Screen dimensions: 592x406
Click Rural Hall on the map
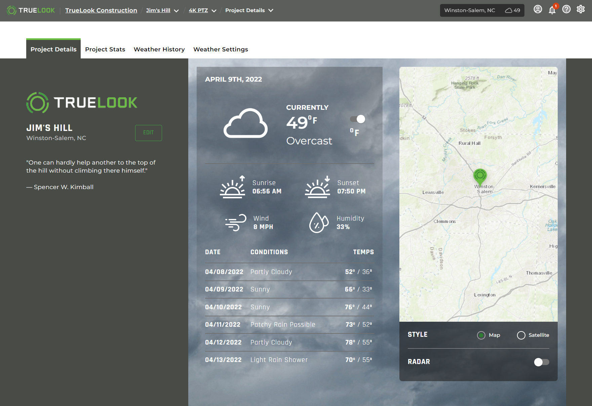(470, 143)
